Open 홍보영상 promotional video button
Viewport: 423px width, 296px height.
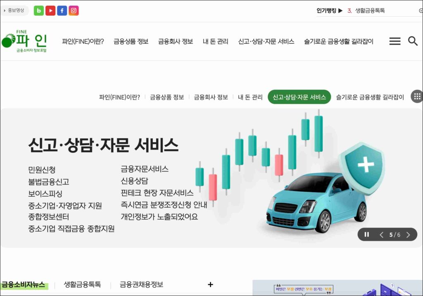(x=15, y=11)
